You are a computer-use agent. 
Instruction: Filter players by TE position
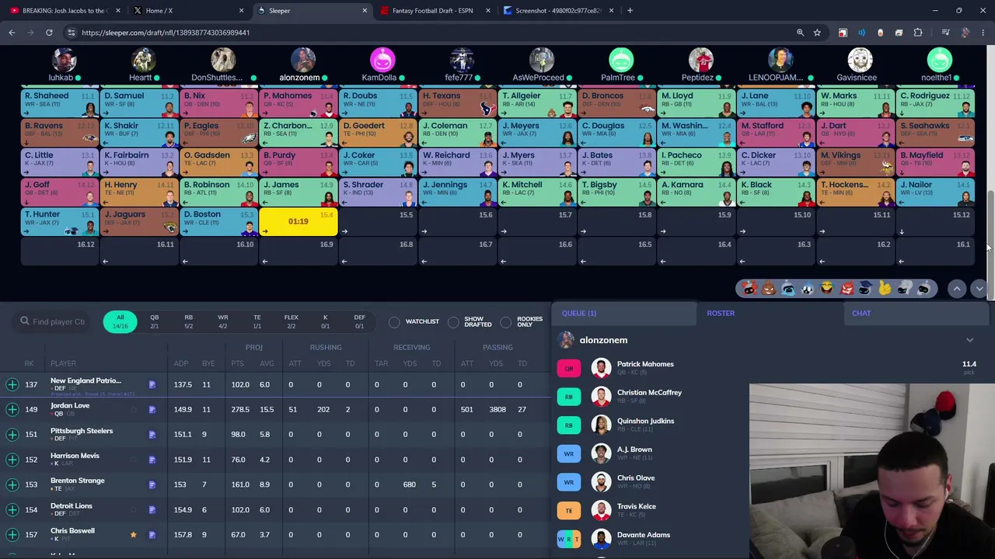coord(257,321)
